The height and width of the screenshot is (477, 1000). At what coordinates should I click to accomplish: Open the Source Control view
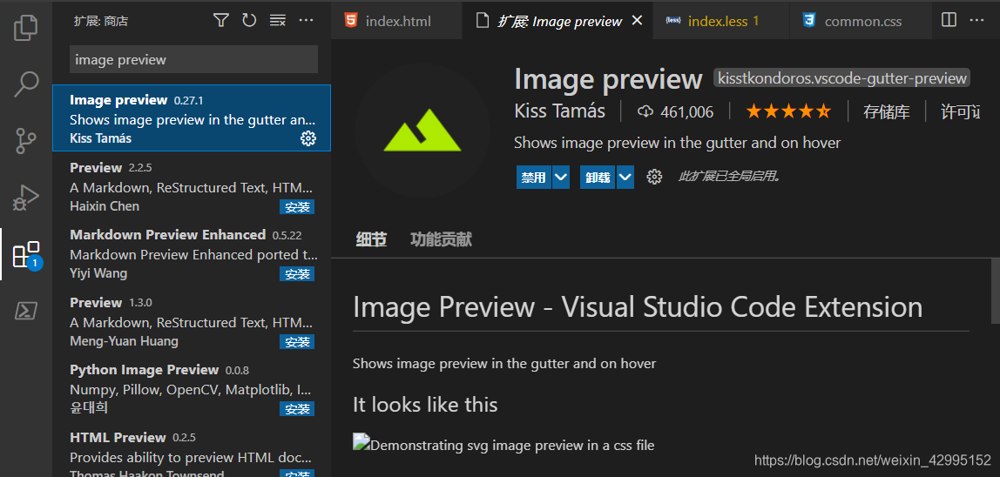point(25,141)
